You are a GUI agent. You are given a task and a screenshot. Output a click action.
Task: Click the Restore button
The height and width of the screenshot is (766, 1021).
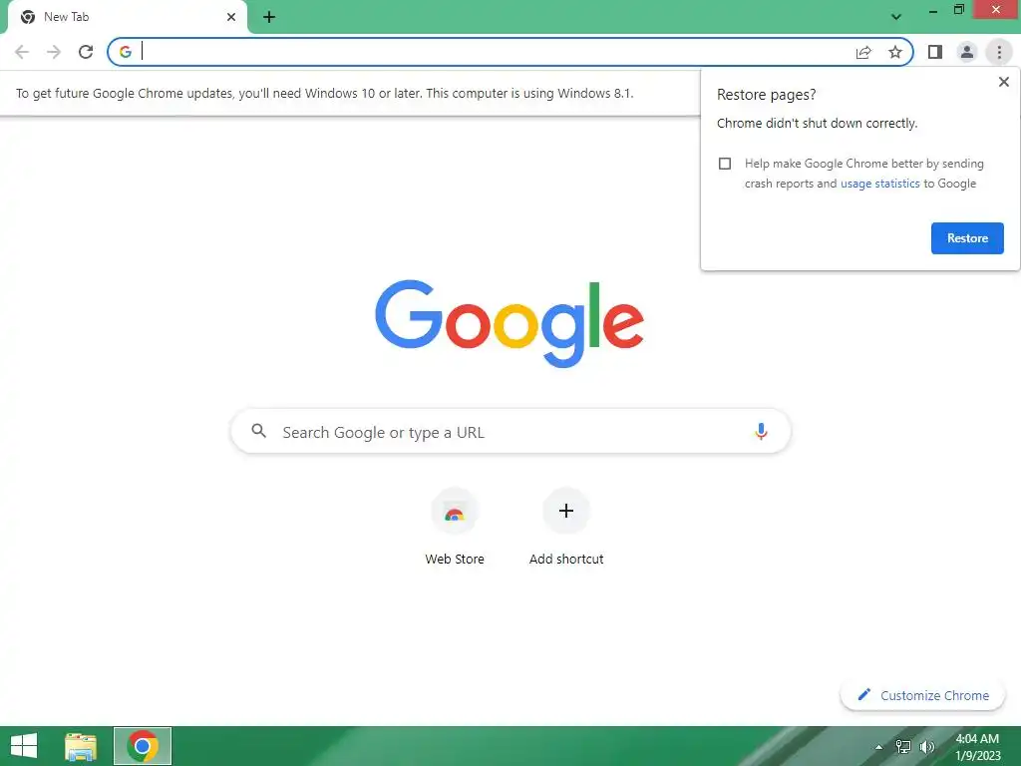967,238
